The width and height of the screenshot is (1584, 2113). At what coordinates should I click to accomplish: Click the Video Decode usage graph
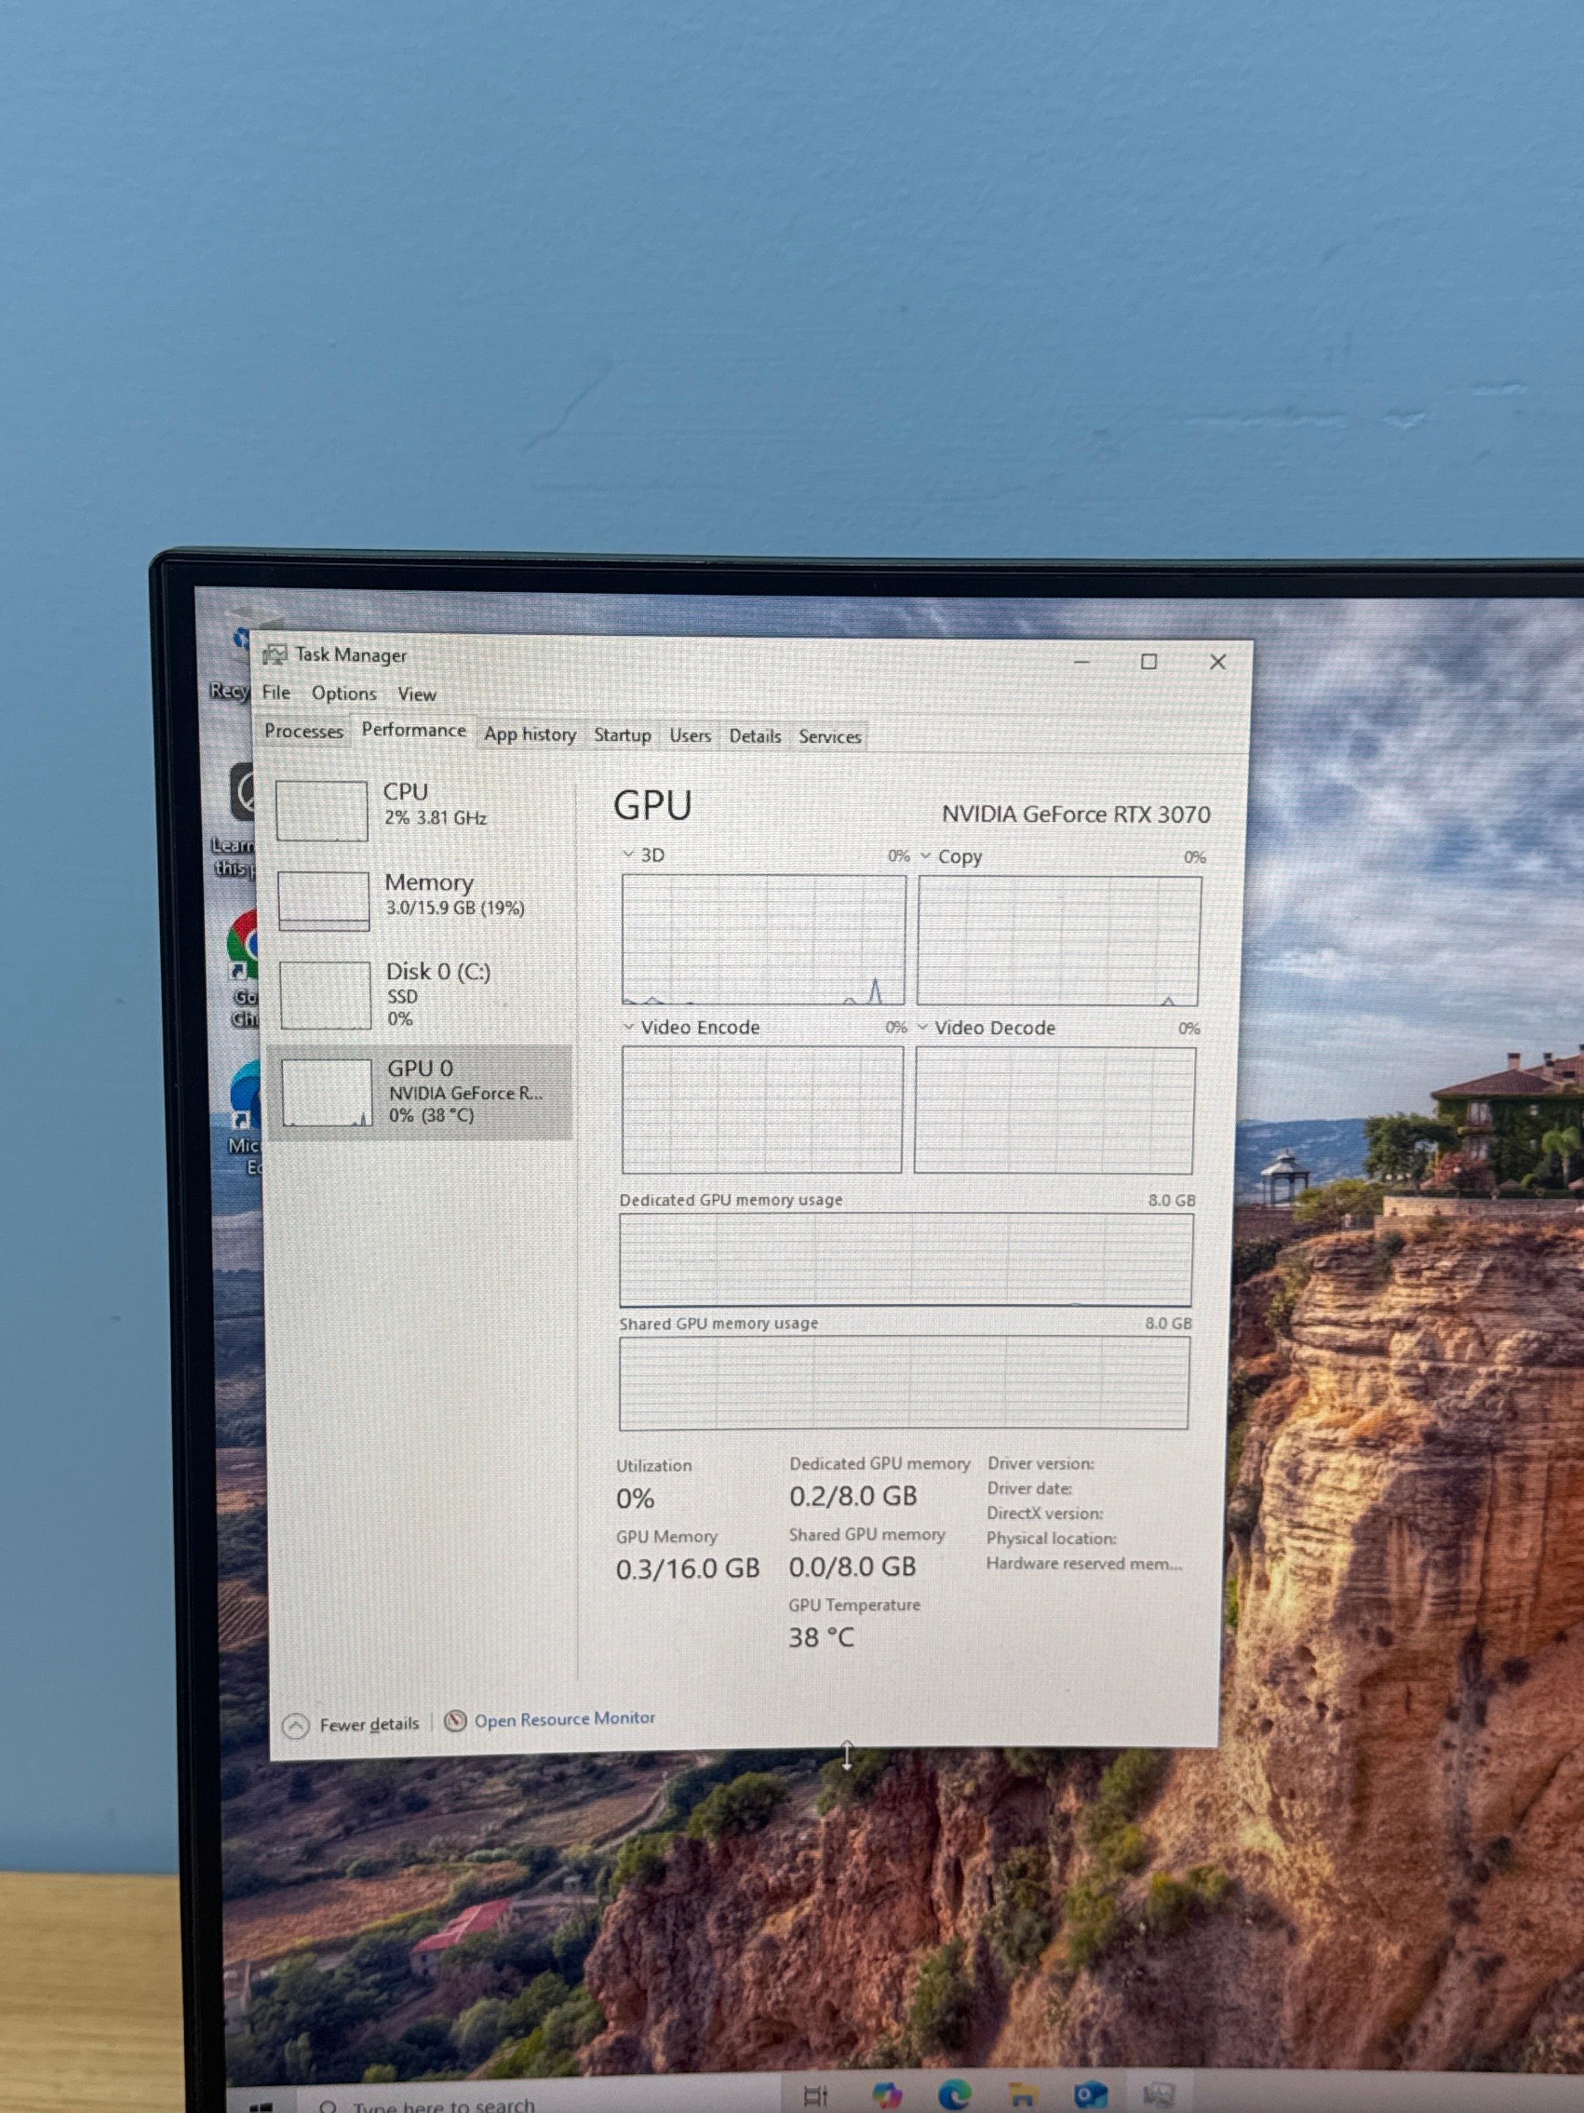click(x=1054, y=1110)
